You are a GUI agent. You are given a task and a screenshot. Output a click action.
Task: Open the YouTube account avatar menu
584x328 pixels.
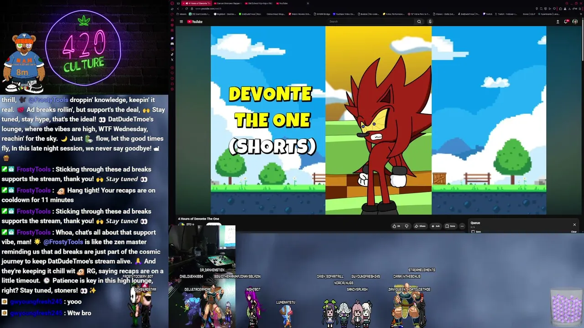[575, 21]
